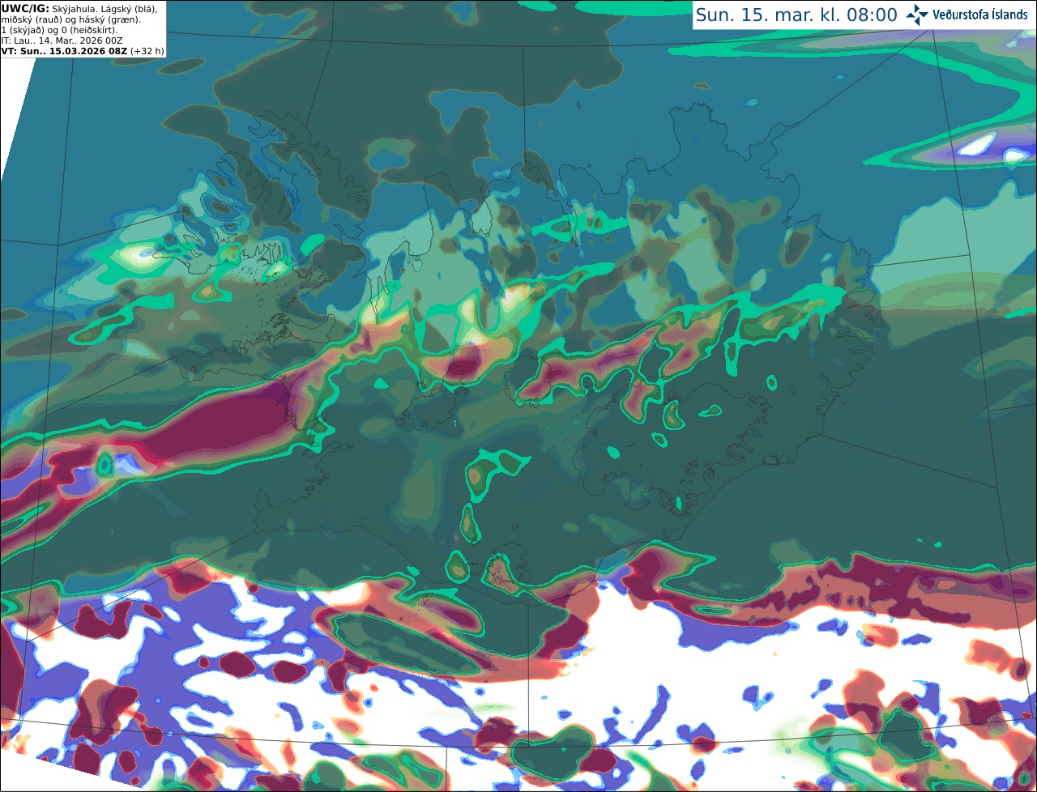Viewport: 1037px width, 792px height.
Task: Click the 'miðský (rauð) og háský (græn)' line
Action: [71, 19]
